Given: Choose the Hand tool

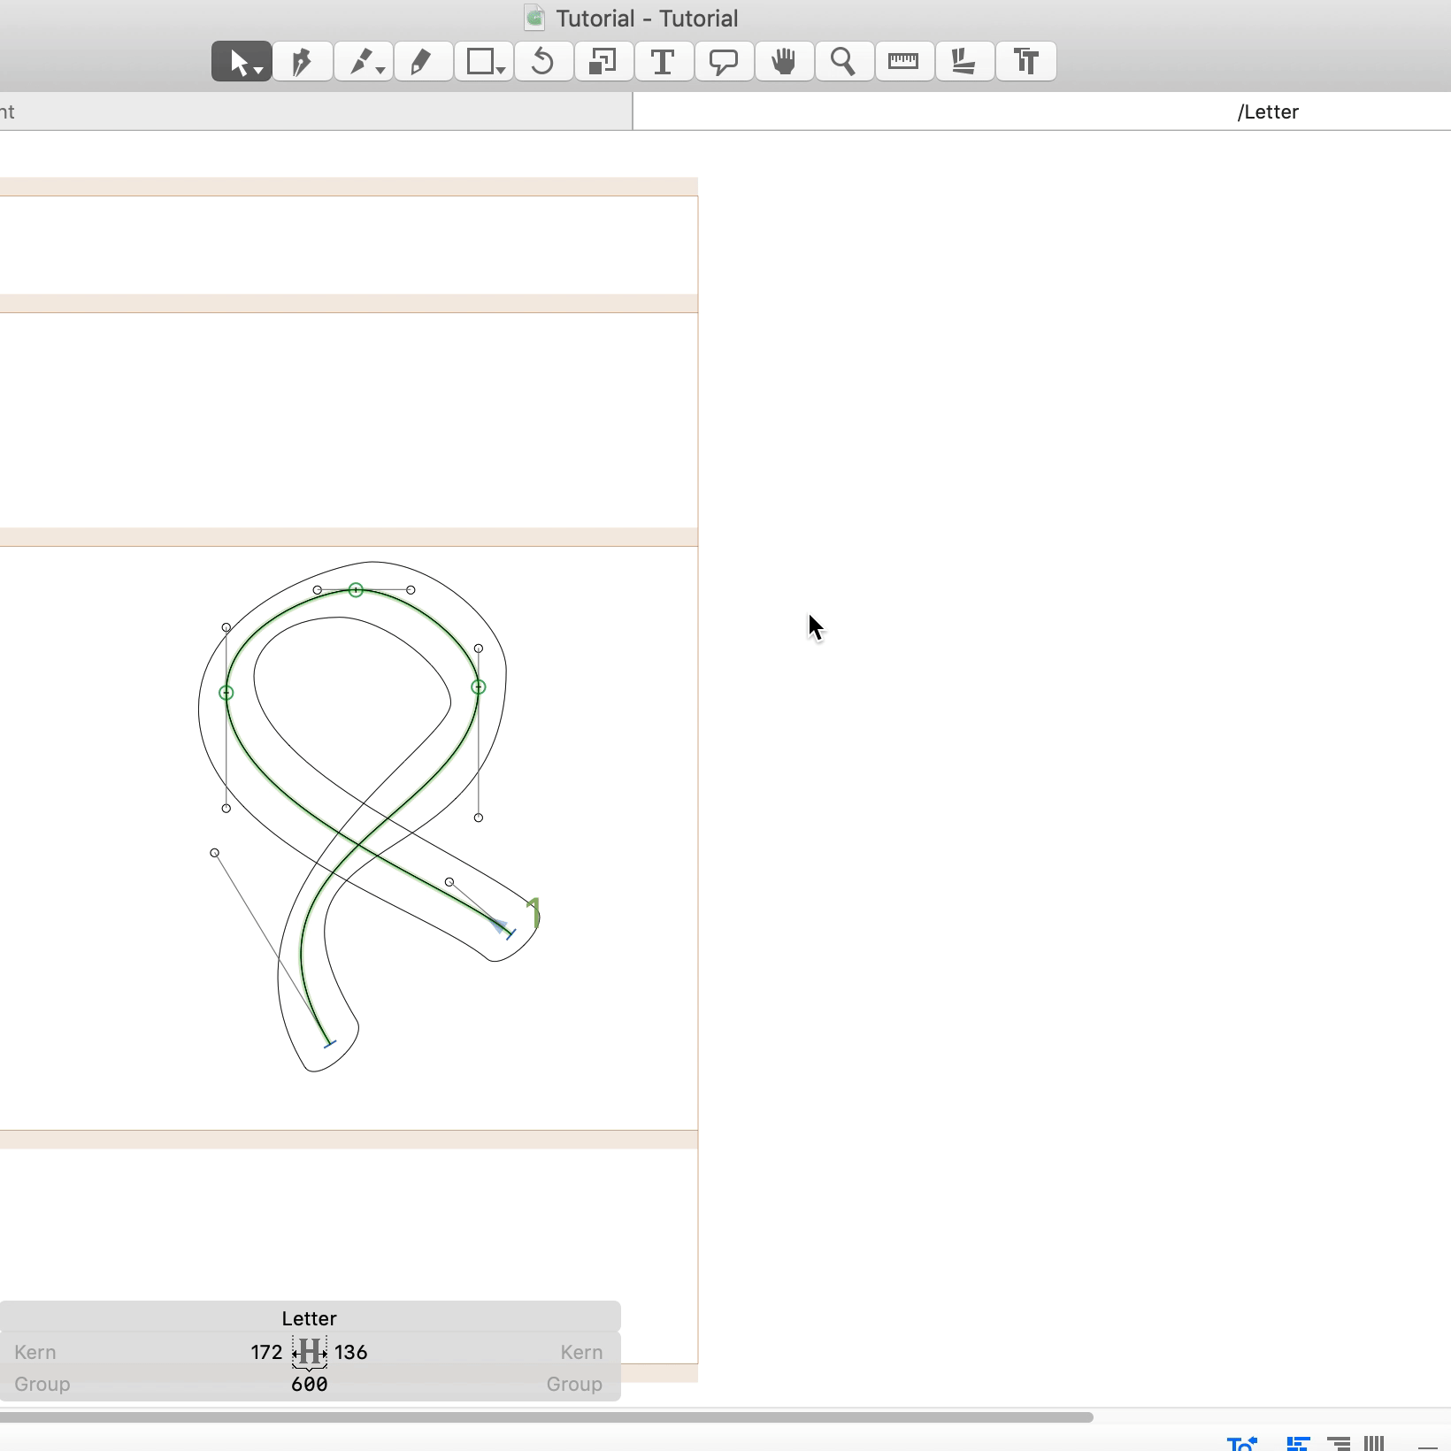Looking at the screenshot, I should 784,62.
